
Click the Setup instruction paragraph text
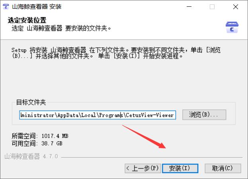point(116,53)
